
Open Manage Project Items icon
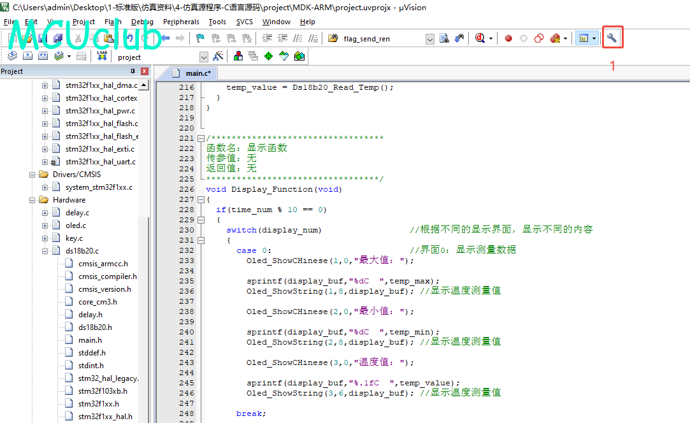(238, 56)
